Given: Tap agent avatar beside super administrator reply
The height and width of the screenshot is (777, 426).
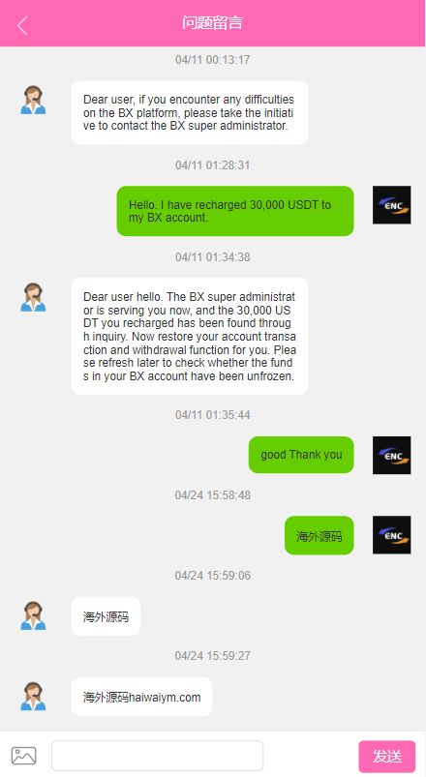Looking at the screenshot, I should 33,297.
